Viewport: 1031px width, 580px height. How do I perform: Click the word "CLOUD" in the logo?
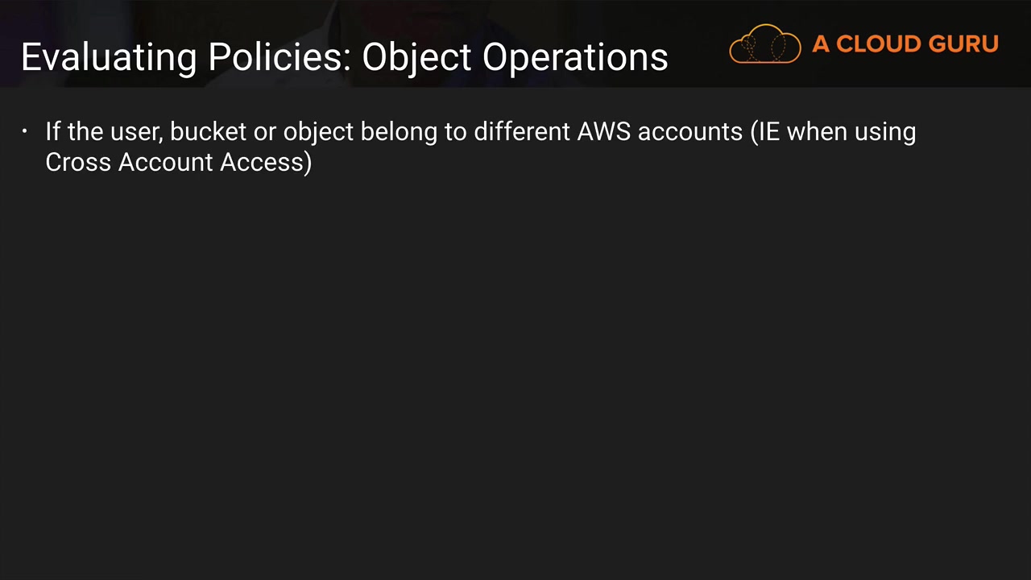[x=878, y=44]
